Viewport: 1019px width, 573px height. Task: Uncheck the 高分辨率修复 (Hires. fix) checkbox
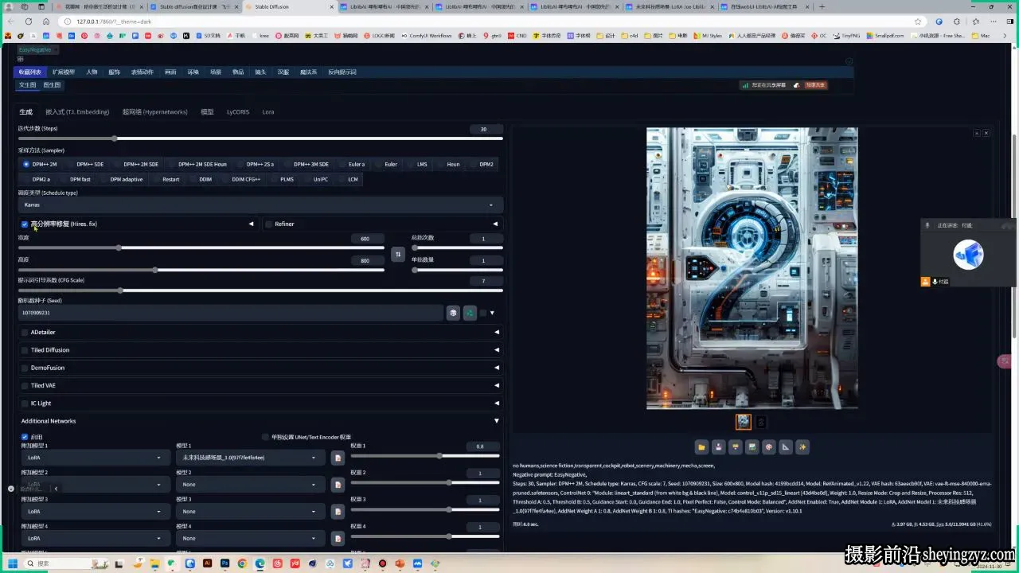pos(25,224)
